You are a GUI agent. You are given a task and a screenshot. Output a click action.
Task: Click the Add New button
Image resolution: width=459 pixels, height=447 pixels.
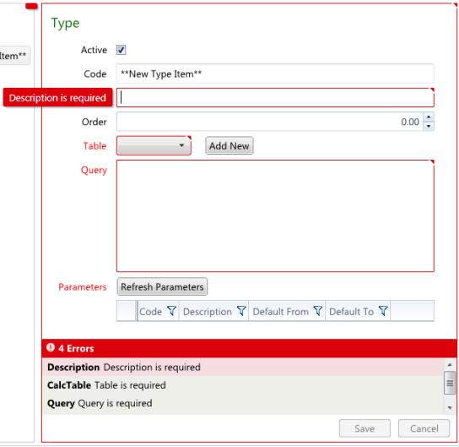tap(229, 145)
